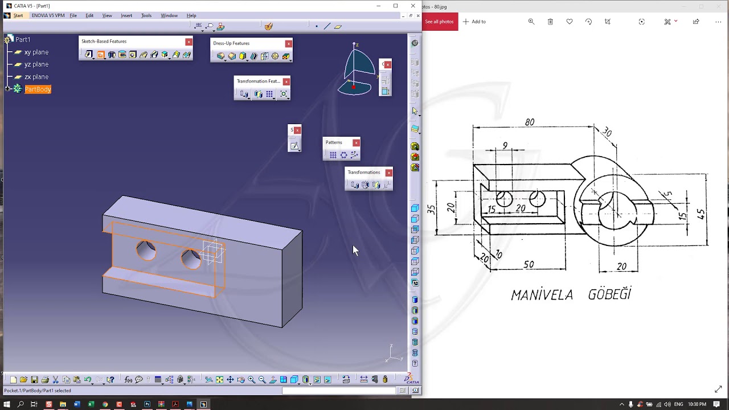Select xy plane in specification tree
Screen dimensions: 729x410
click(x=36, y=52)
